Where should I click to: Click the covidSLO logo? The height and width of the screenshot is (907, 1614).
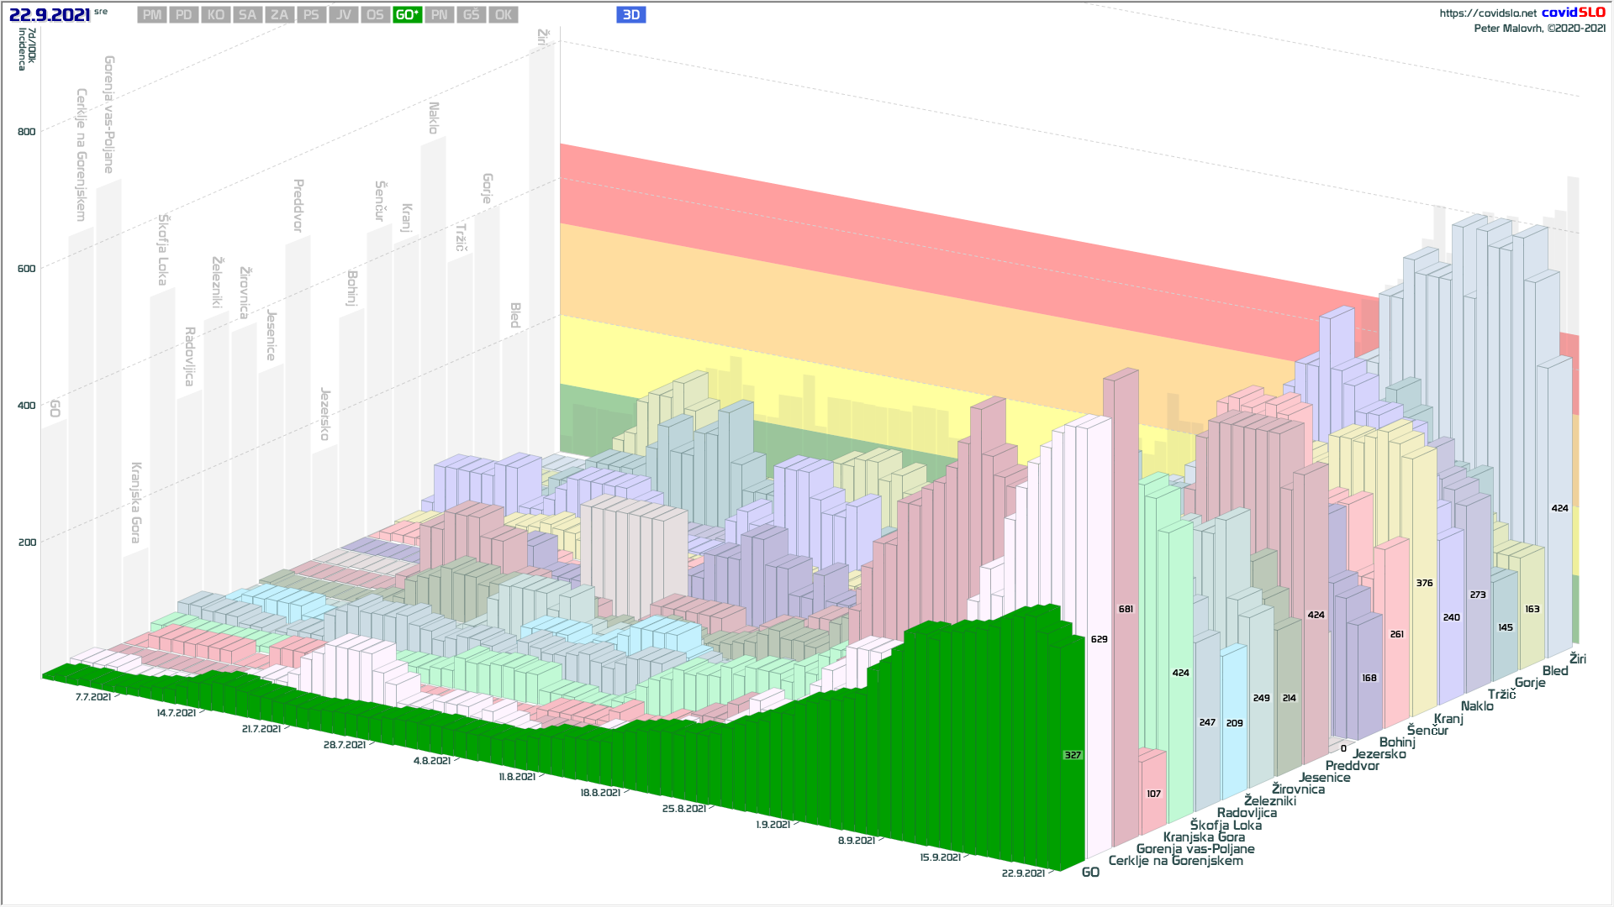point(1573,13)
